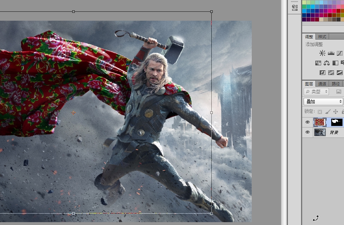Add a Color Balance adjustment (scales icon)

pos(327,63)
